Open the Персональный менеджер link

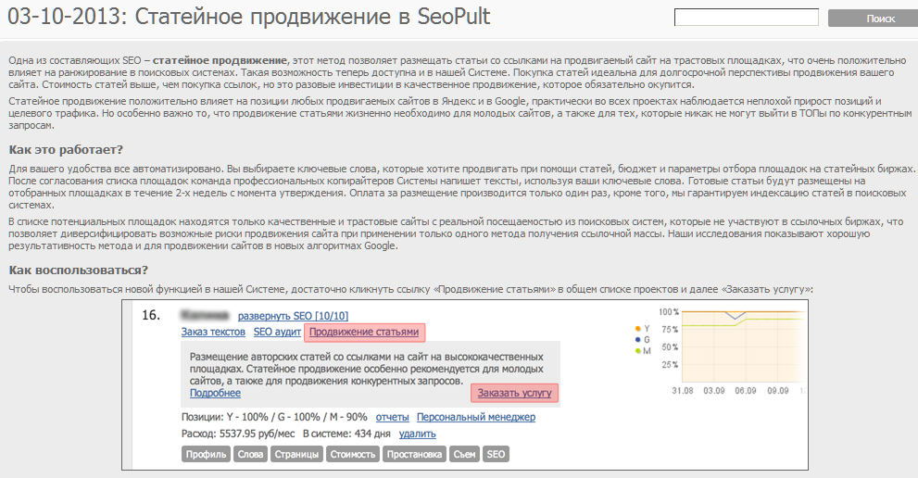point(476,417)
